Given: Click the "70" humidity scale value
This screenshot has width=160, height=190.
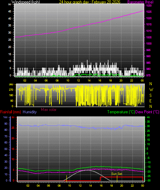Looking at the screenshot, I should pyautogui.click(x=6, y=136).
